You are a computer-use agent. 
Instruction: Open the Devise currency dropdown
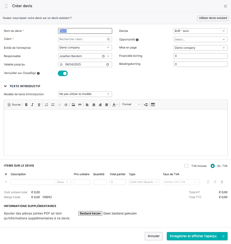(201, 31)
